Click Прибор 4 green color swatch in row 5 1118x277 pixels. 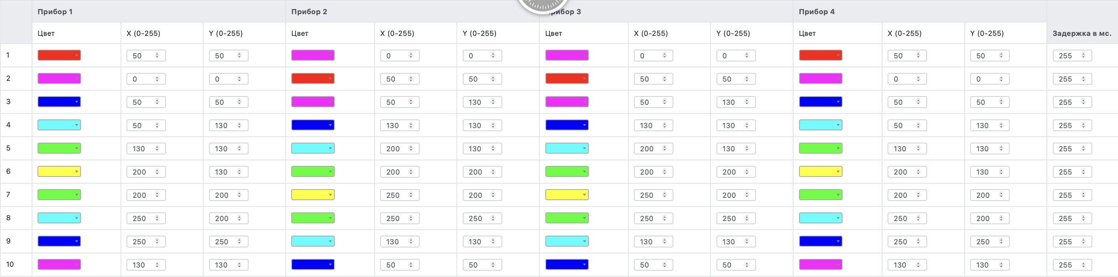pyautogui.click(x=817, y=149)
